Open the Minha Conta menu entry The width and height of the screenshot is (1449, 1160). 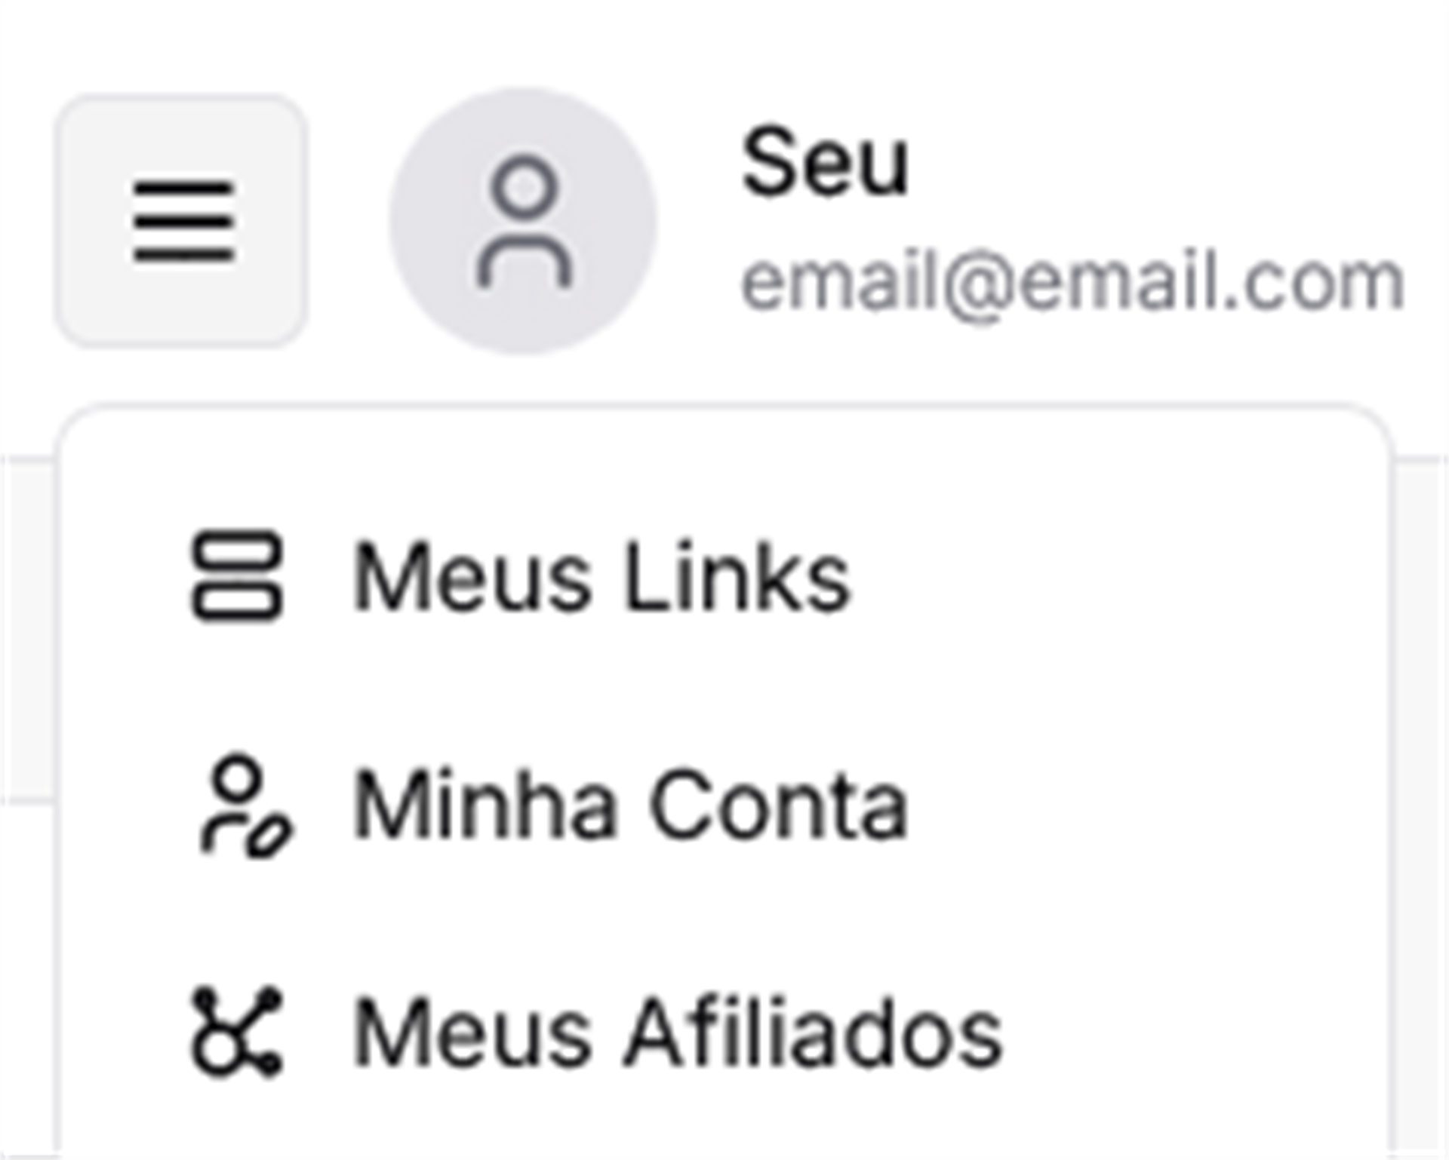[630, 806]
